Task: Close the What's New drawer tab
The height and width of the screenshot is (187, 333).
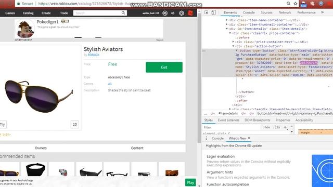Action: tap(249, 138)
